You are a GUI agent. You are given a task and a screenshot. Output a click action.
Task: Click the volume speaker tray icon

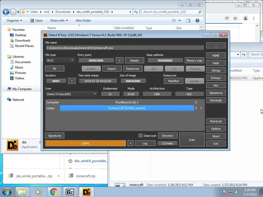click(237, 192)
